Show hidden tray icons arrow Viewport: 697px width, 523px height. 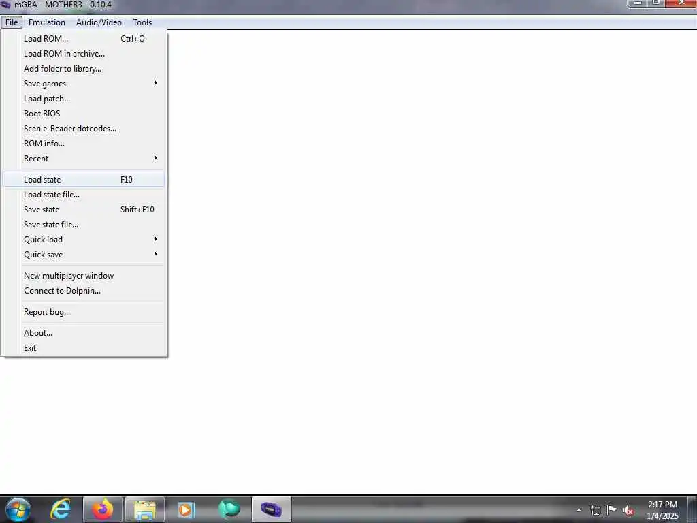(579, 510)
